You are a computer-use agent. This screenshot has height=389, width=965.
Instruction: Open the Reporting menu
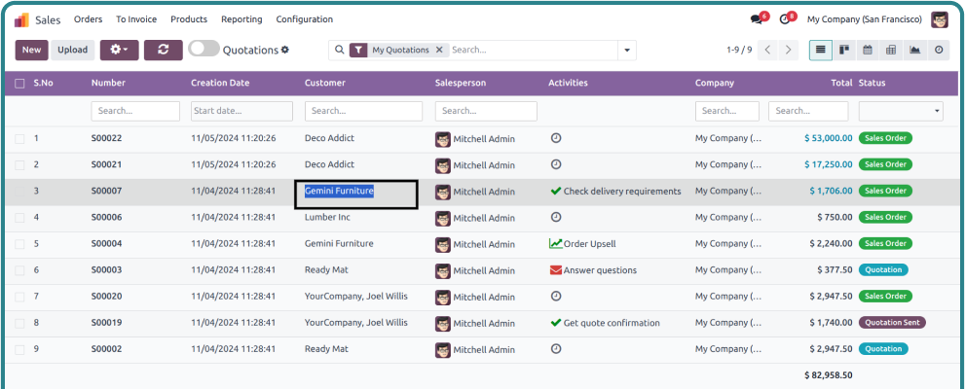pos(241,19)
